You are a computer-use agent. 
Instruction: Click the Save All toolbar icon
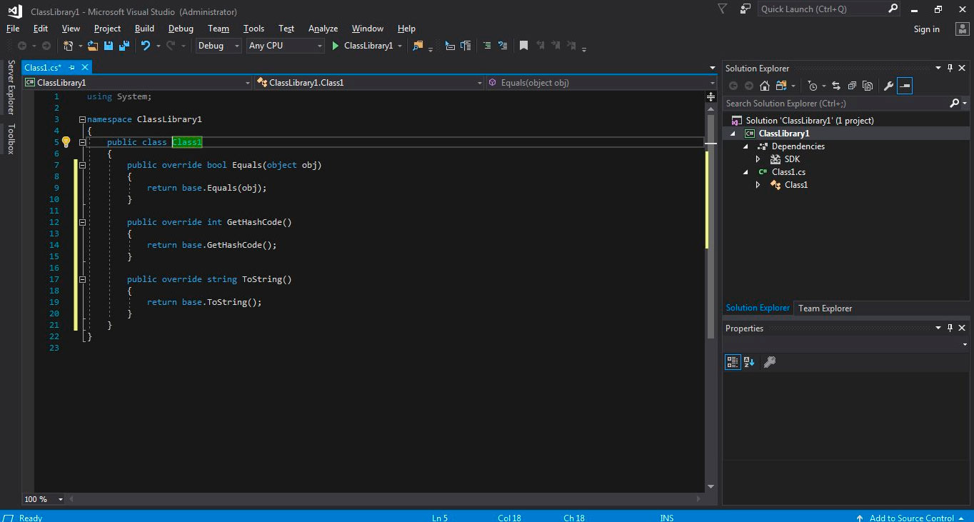coord(124,46)
